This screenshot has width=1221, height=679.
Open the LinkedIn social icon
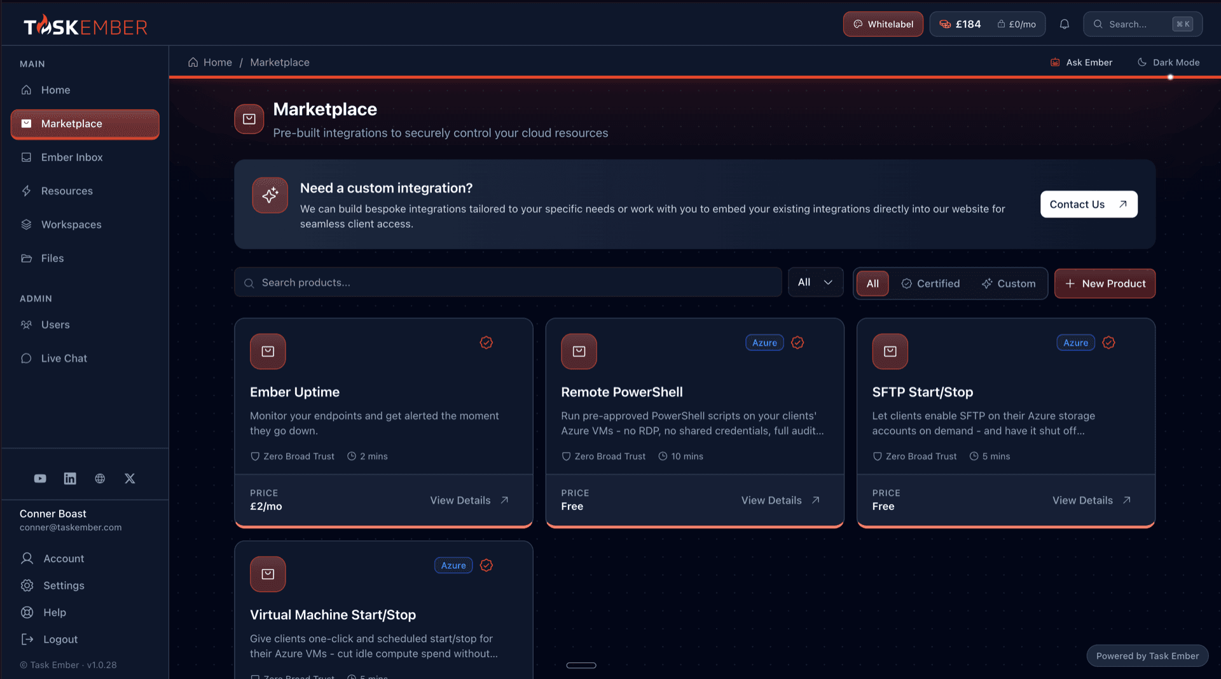coord(70,479)
